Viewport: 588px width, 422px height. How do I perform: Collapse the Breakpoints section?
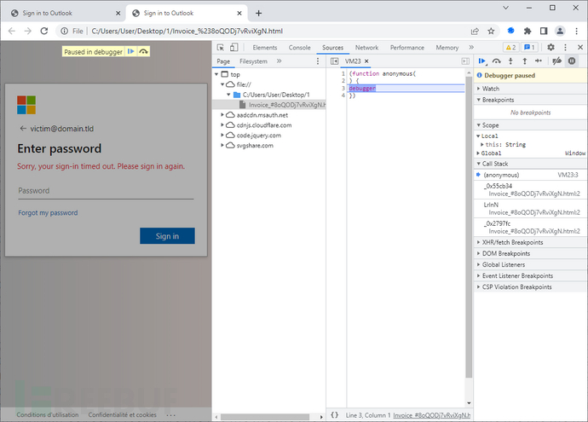tap(531, 100)
